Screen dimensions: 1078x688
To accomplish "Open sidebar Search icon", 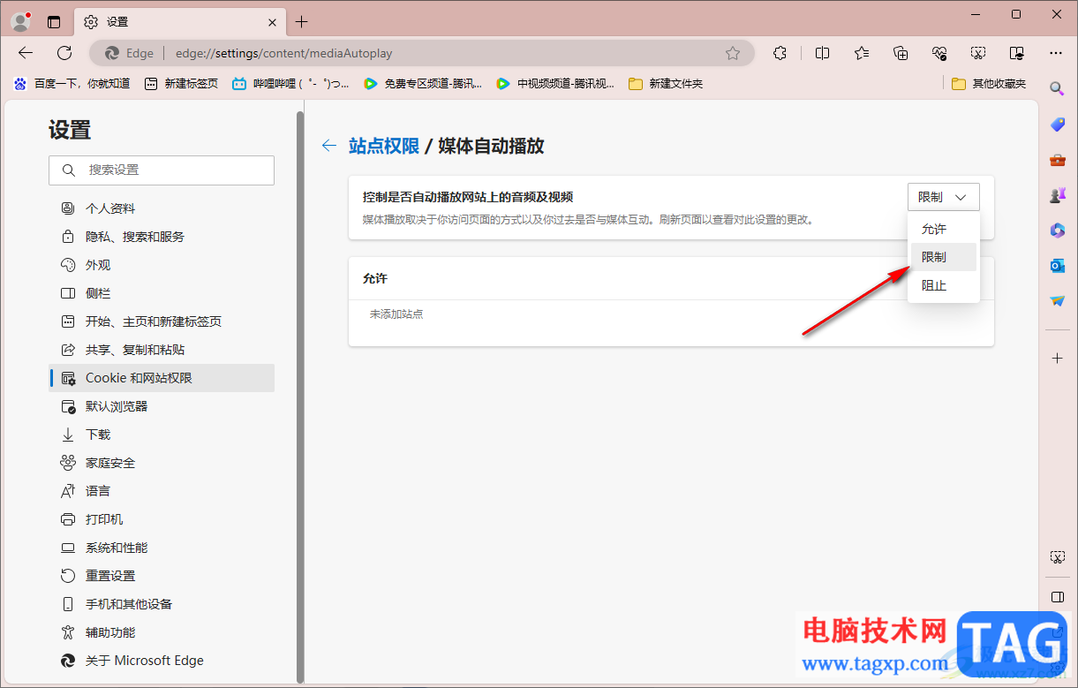I will point(1057,88).
